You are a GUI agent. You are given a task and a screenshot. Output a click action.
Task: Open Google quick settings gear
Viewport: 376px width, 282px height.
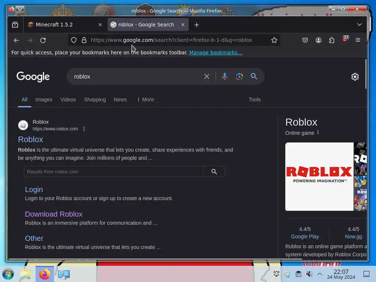[355, 77]
